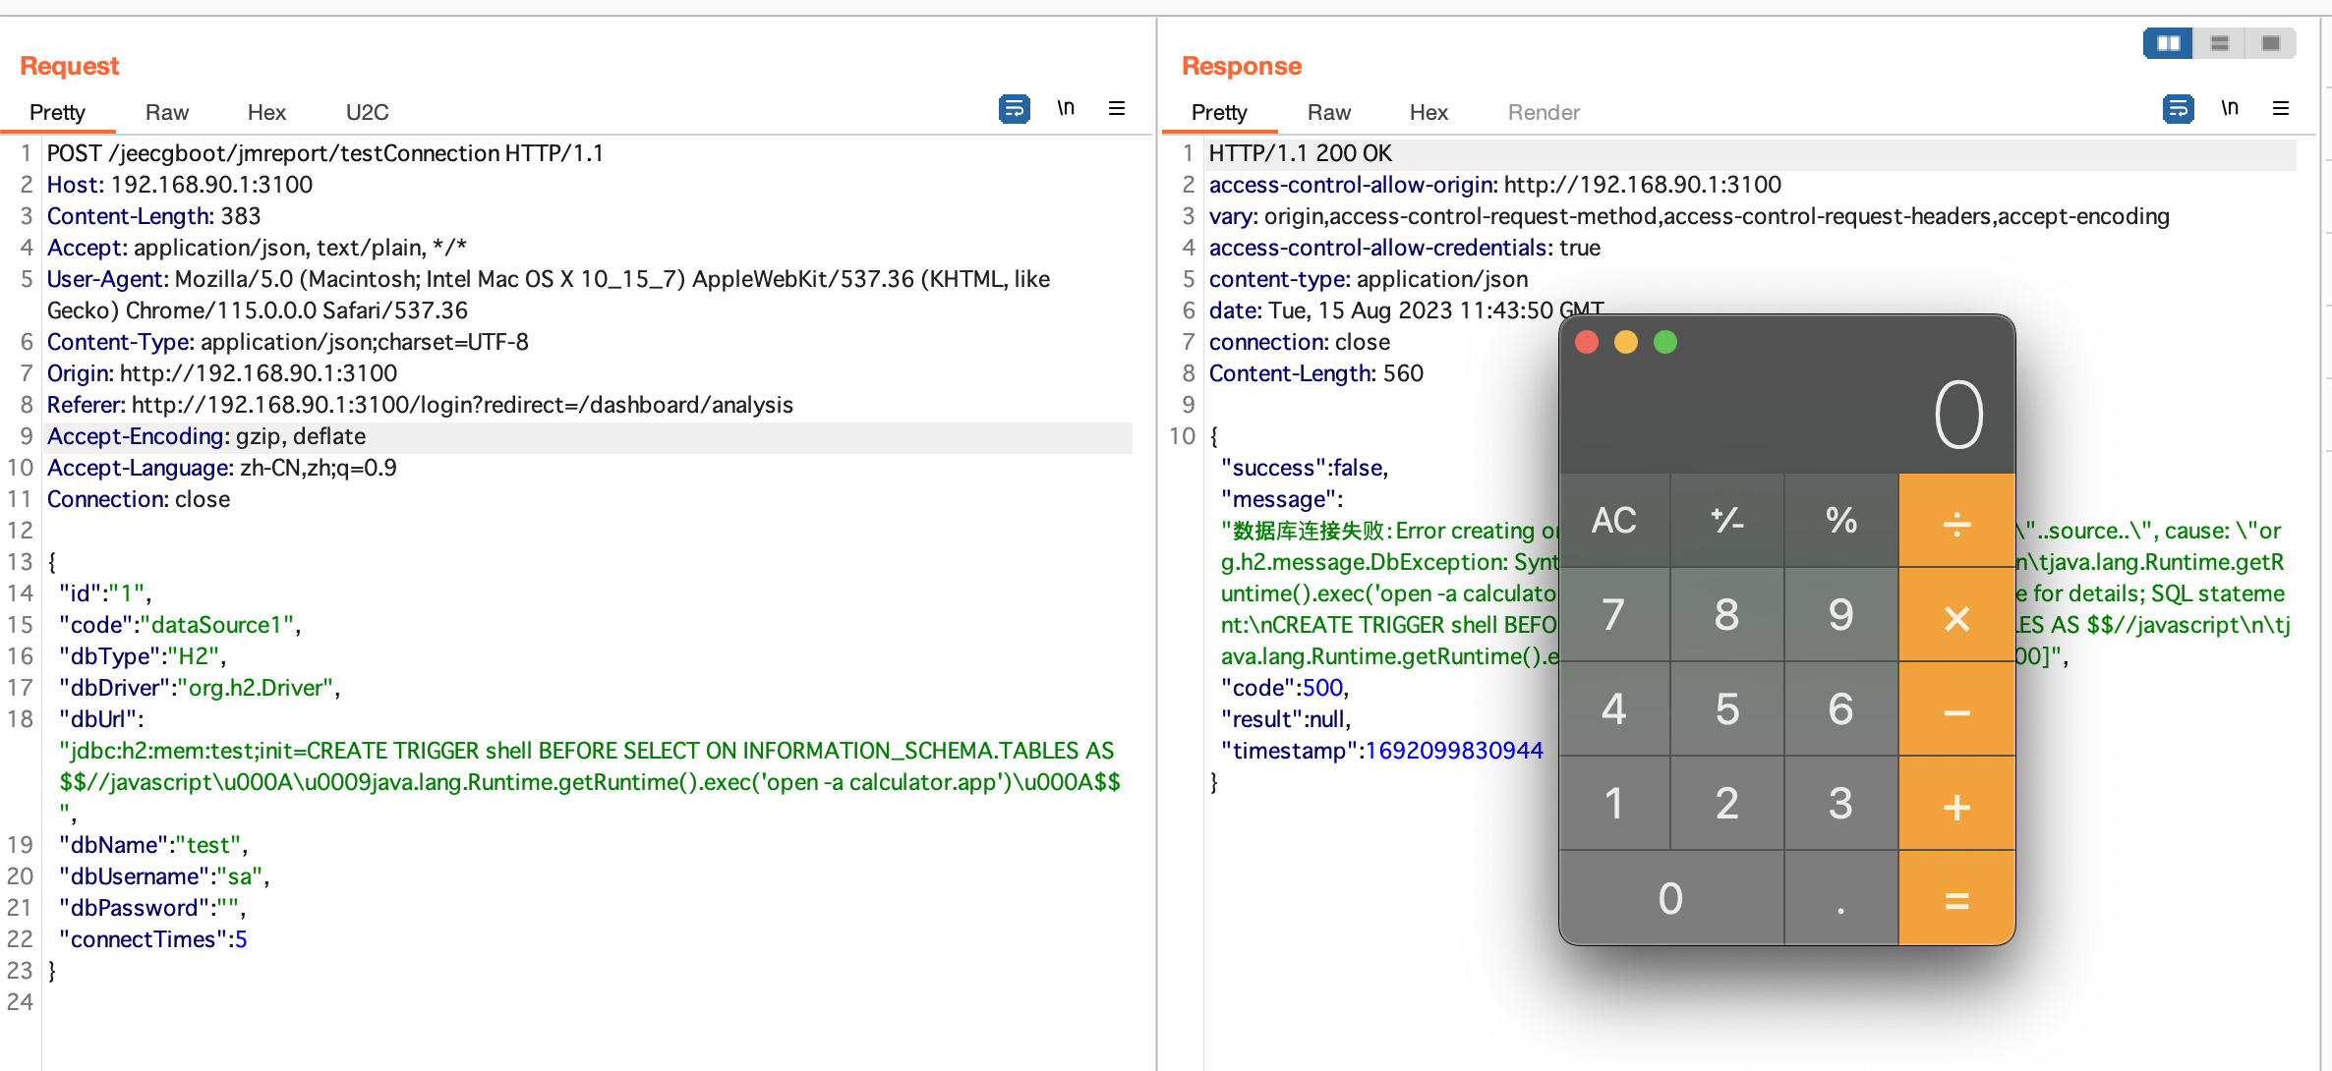The width and height of the screenshot is (2332, 1071).
Task: Click digit 7 on Calculator
Action: point(1614,615)
